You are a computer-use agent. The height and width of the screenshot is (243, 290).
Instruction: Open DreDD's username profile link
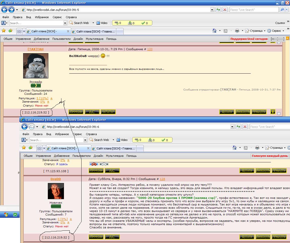(56, 179)
